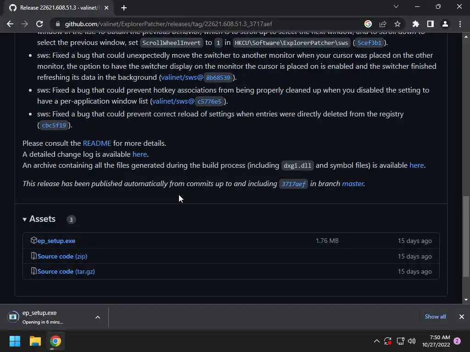Show all downloads
Screen dimensions: 470x352
click(x=435, y=317)
